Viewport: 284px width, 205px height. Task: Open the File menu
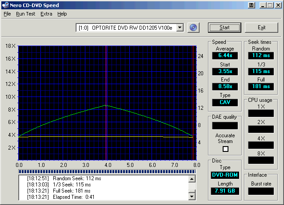tap(7, 14)
